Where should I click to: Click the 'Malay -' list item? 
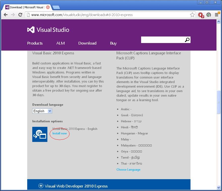click(126, 139)
